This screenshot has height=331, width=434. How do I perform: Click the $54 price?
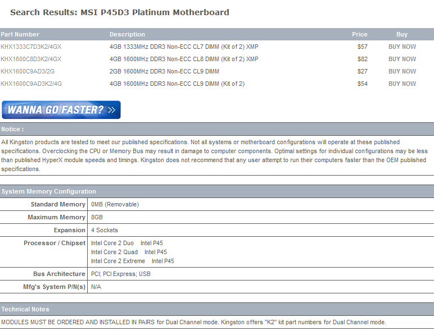[x=362, y=84]
